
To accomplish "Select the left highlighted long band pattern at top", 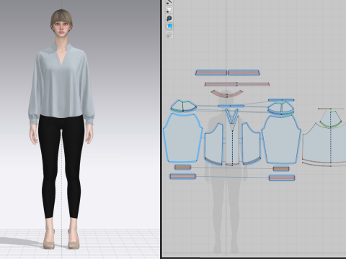I will tap(211, 73).
